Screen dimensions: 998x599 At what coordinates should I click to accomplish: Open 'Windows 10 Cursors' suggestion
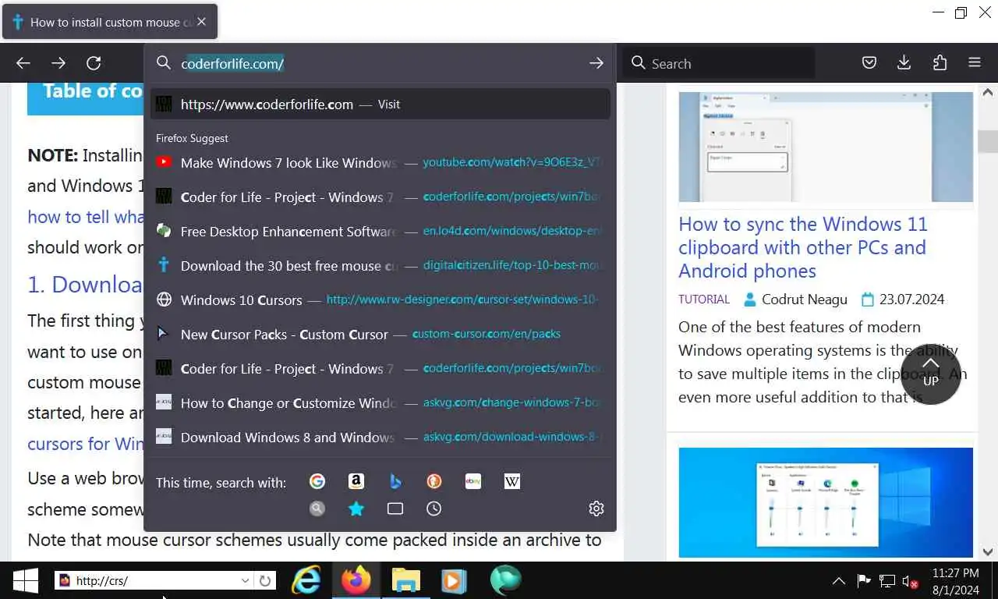tap(380, 299)
